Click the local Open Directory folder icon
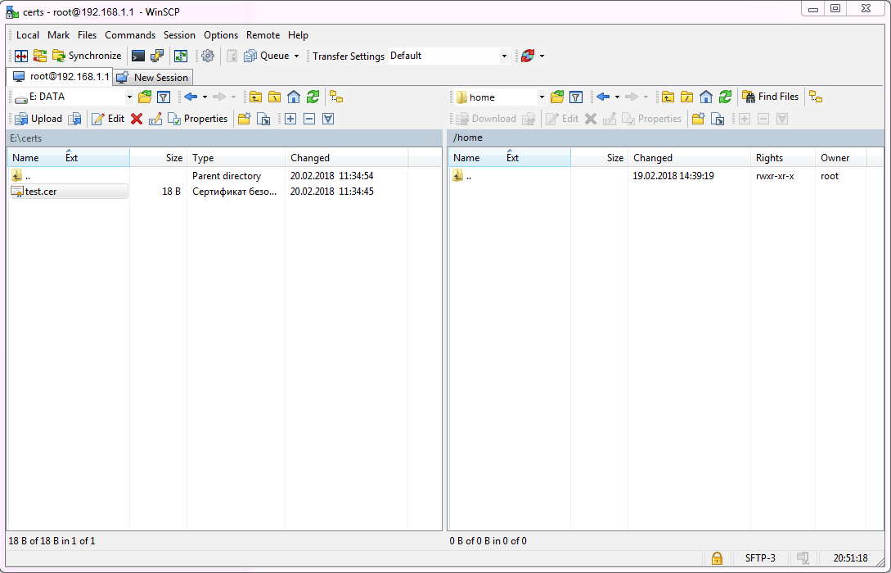The image size is (891, 573). tap(145, 97)
